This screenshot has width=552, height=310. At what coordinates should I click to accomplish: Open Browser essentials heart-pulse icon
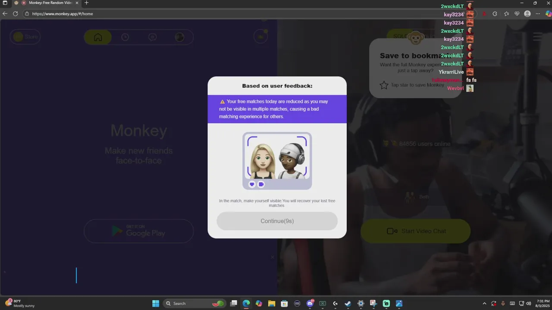coord(517,14)
